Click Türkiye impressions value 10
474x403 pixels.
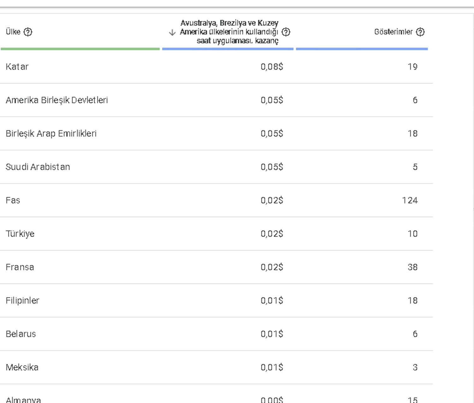coord(412,234)
